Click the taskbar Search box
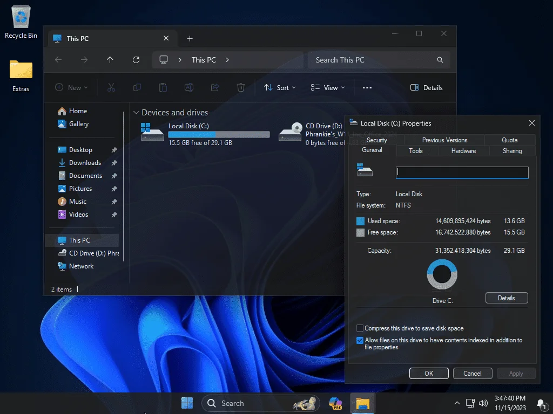The width and height of the screenshot is (553, 414). (x=260, y=403)
